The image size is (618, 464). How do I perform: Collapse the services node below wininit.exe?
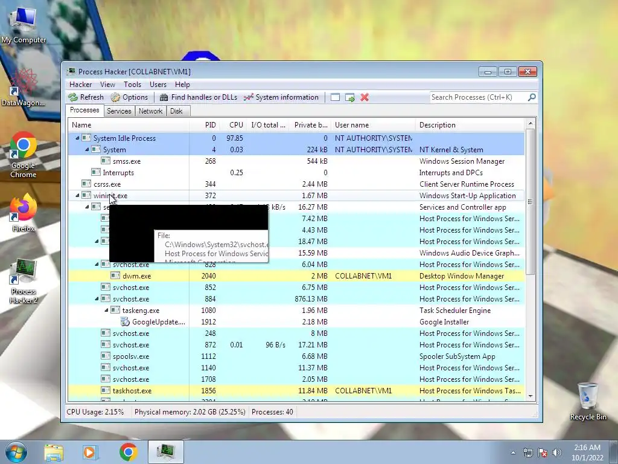[87, 207]
